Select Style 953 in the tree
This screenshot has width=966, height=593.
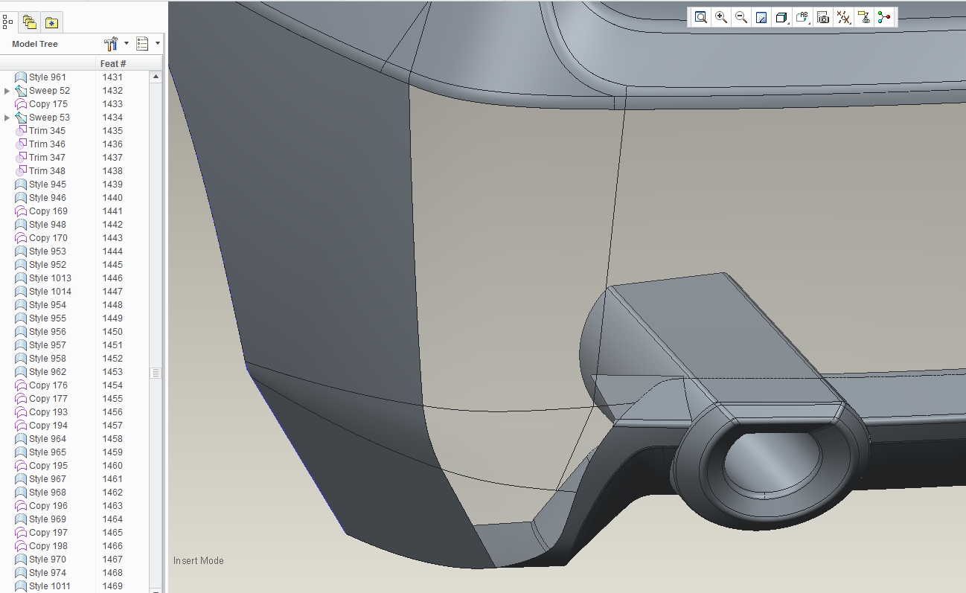[x=48, y=251]
